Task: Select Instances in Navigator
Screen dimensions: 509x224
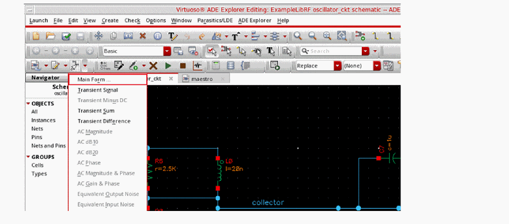Action: click(43, 120)
